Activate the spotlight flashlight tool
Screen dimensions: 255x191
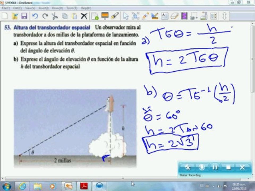click(x=115, y=16)
